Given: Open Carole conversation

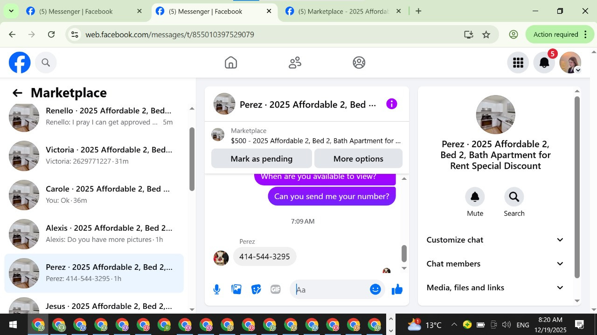Looking at the screenshot, I should click(94, 195).
